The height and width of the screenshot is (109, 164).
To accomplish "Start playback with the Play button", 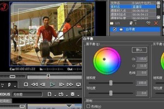I will point(52,84).
